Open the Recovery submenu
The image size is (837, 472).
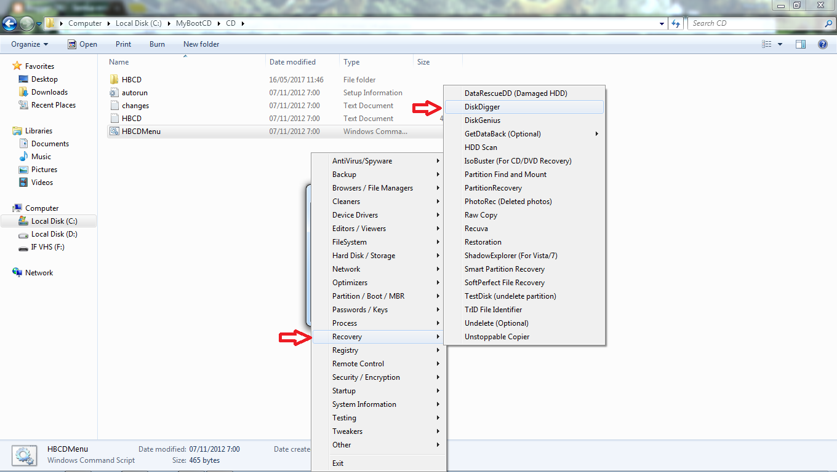[x=378, y=337]
